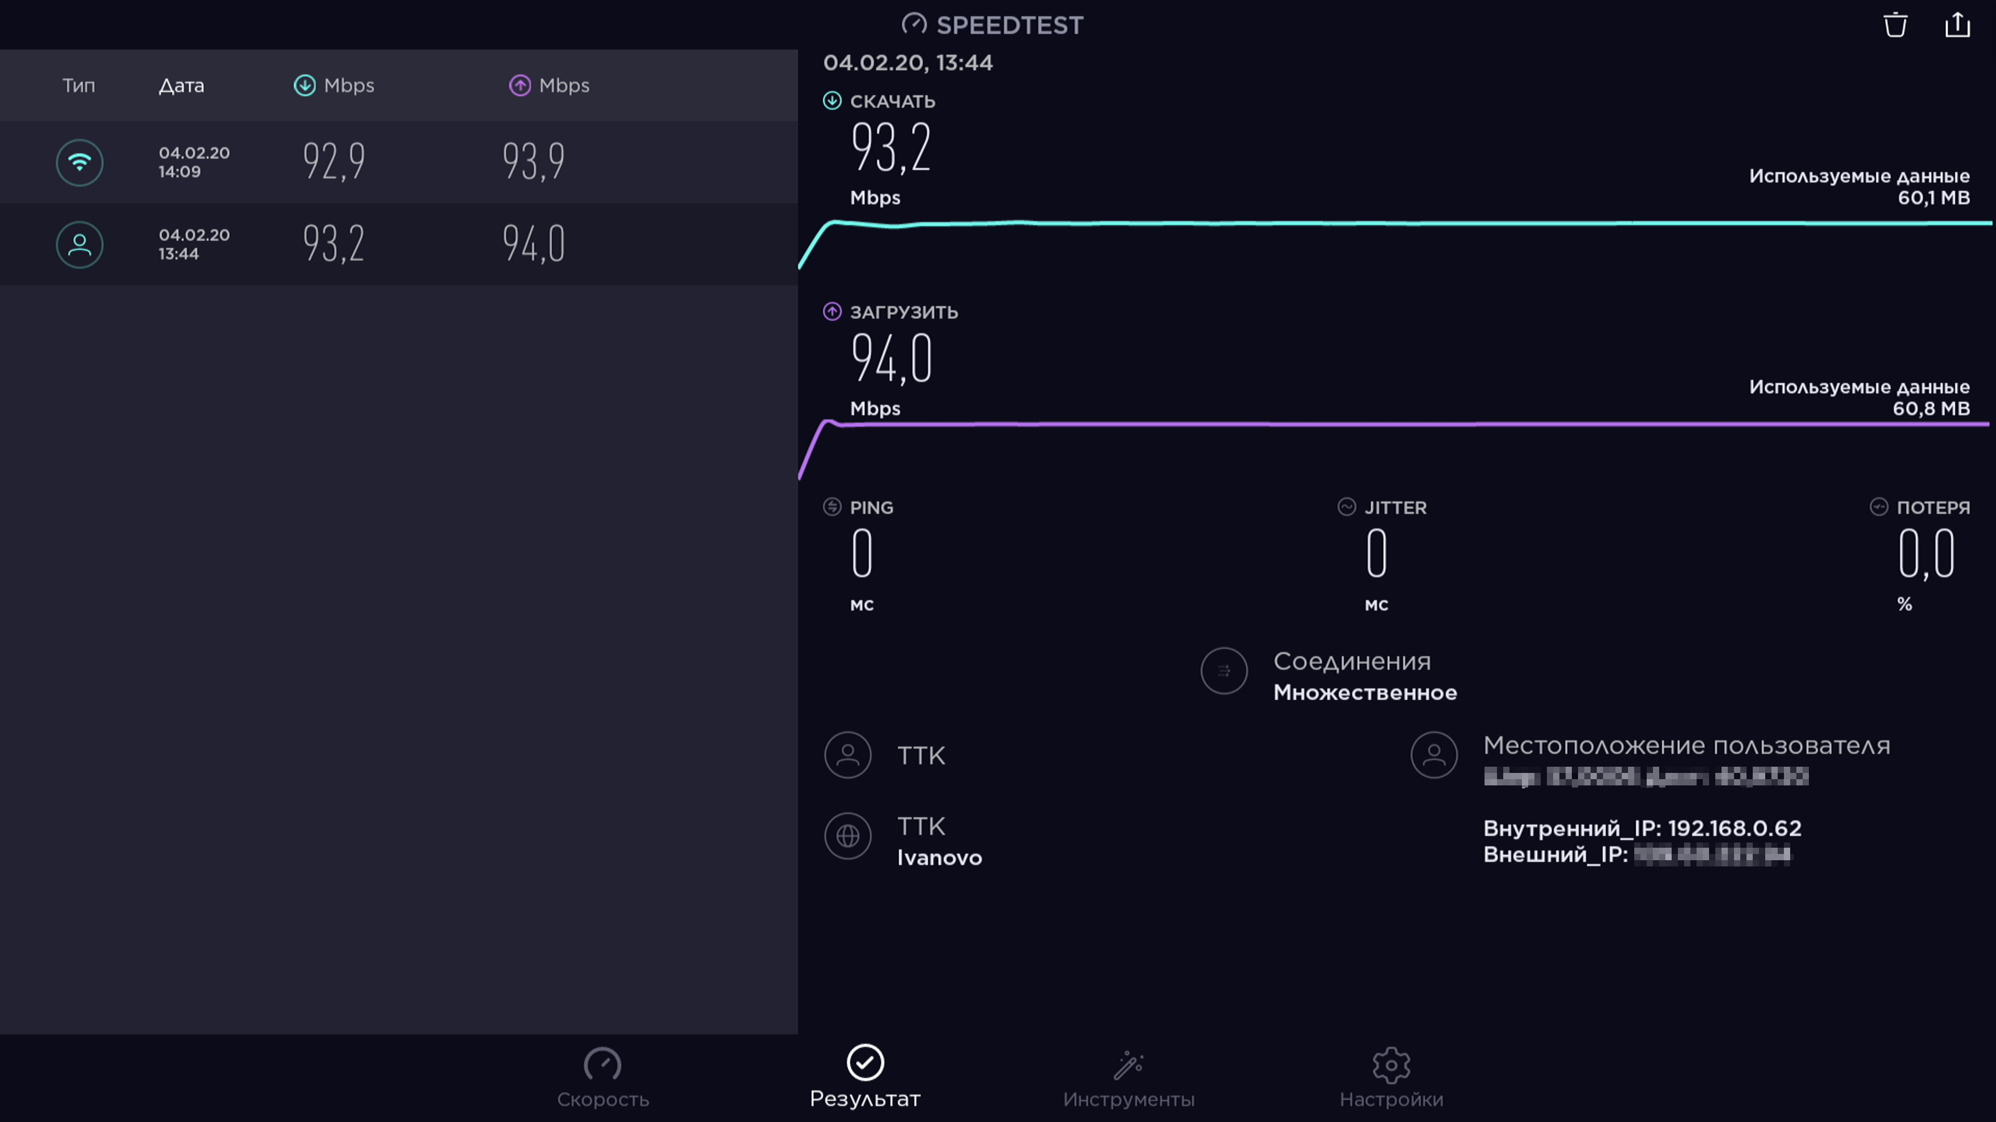Click the TTK Ivanovo server globe icon
Viewport: 1996px width, 1122px height.
[848, 836]
